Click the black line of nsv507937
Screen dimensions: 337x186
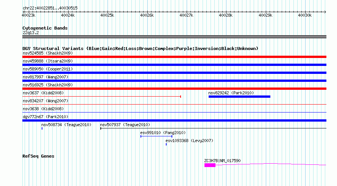214,128
